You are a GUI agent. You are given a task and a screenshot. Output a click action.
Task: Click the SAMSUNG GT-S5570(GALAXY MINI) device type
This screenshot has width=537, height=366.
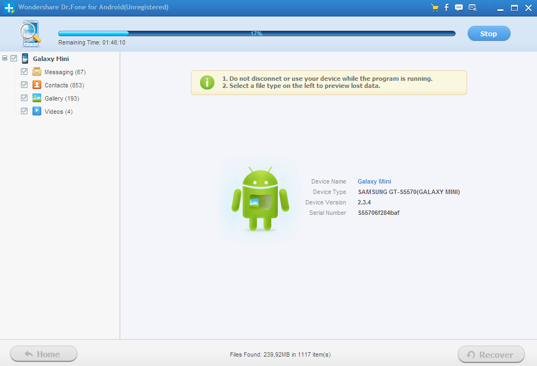click(409, 192)
